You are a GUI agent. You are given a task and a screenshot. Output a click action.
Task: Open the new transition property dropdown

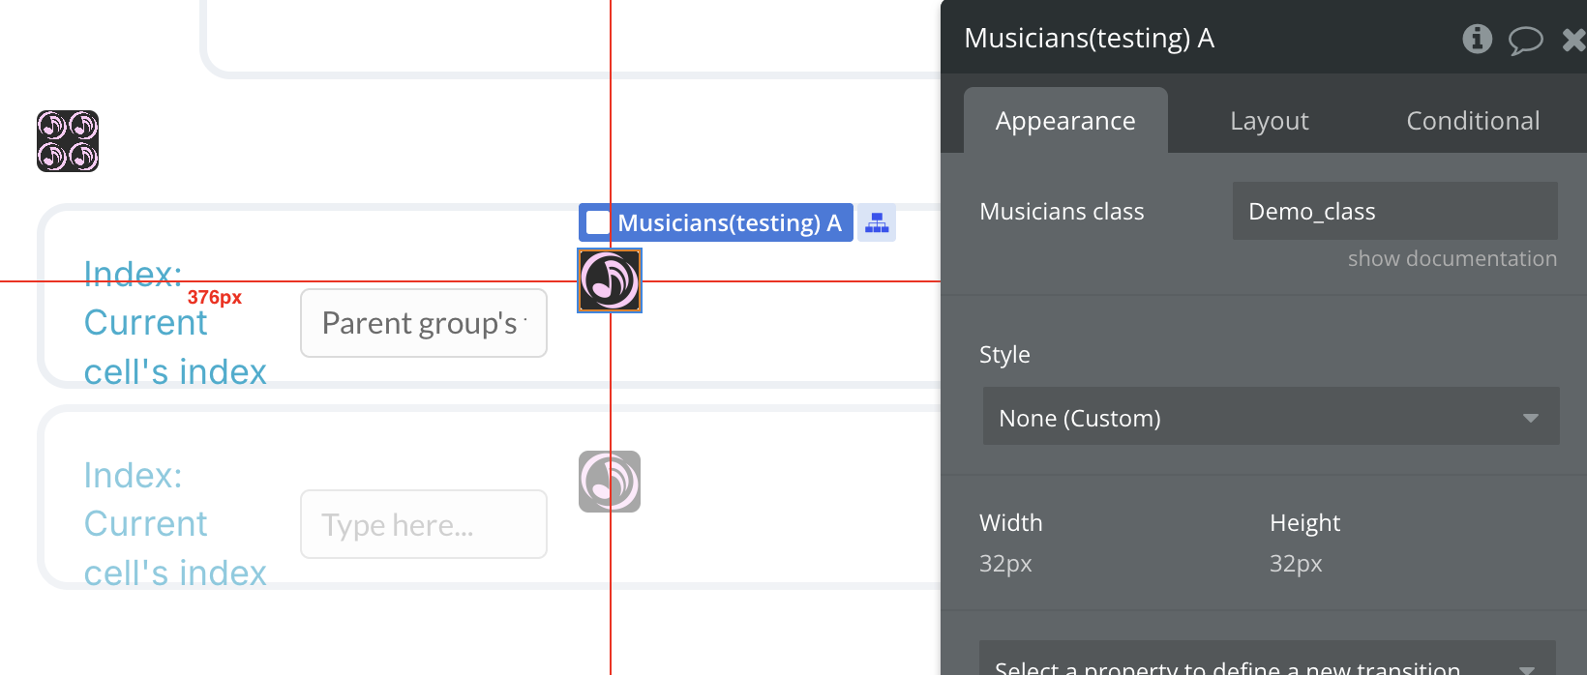coord(1267,662)
